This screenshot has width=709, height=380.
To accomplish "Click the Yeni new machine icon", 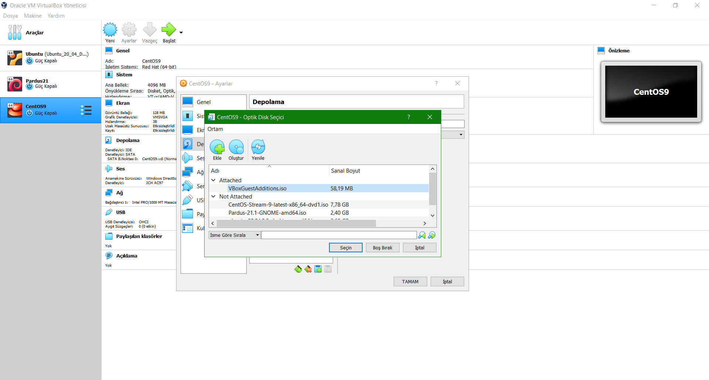I will pos(110,30).
